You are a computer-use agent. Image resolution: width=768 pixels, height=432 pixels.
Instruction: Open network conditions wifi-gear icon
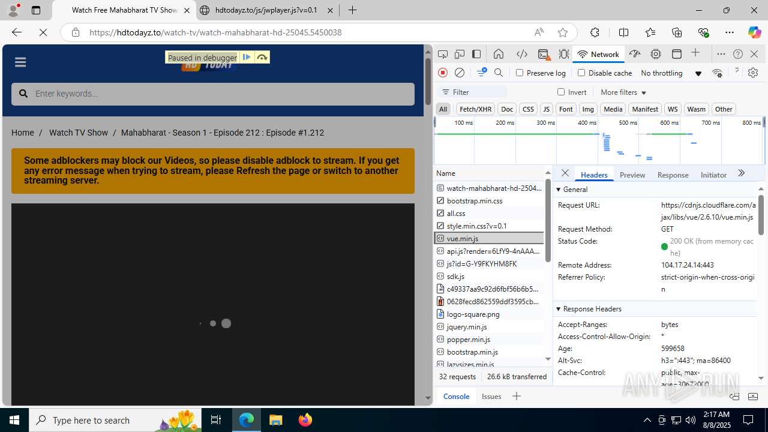tap(717, 73)
